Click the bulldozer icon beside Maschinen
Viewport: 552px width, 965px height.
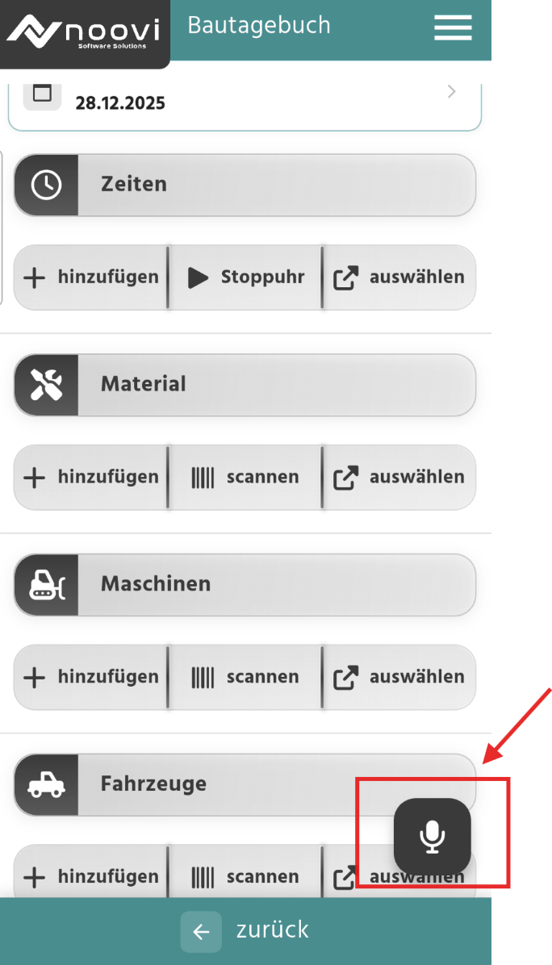tap(46, 585)
